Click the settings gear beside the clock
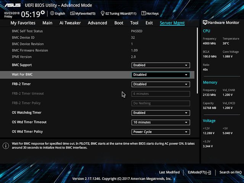 (x=43, y=12)
